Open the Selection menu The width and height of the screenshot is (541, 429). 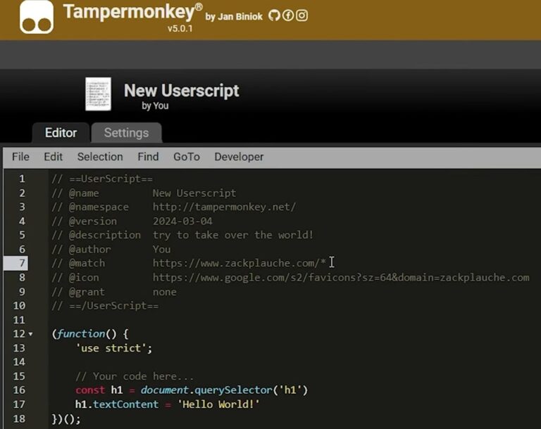pos(100,157)
